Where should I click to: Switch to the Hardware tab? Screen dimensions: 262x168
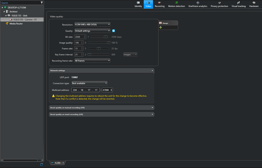[254, 4]
